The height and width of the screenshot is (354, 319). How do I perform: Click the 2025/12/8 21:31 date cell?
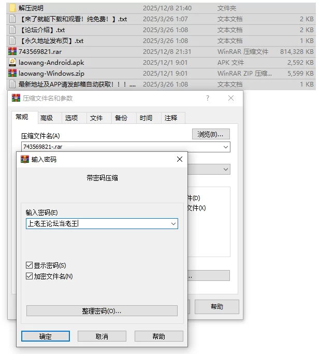167,52
